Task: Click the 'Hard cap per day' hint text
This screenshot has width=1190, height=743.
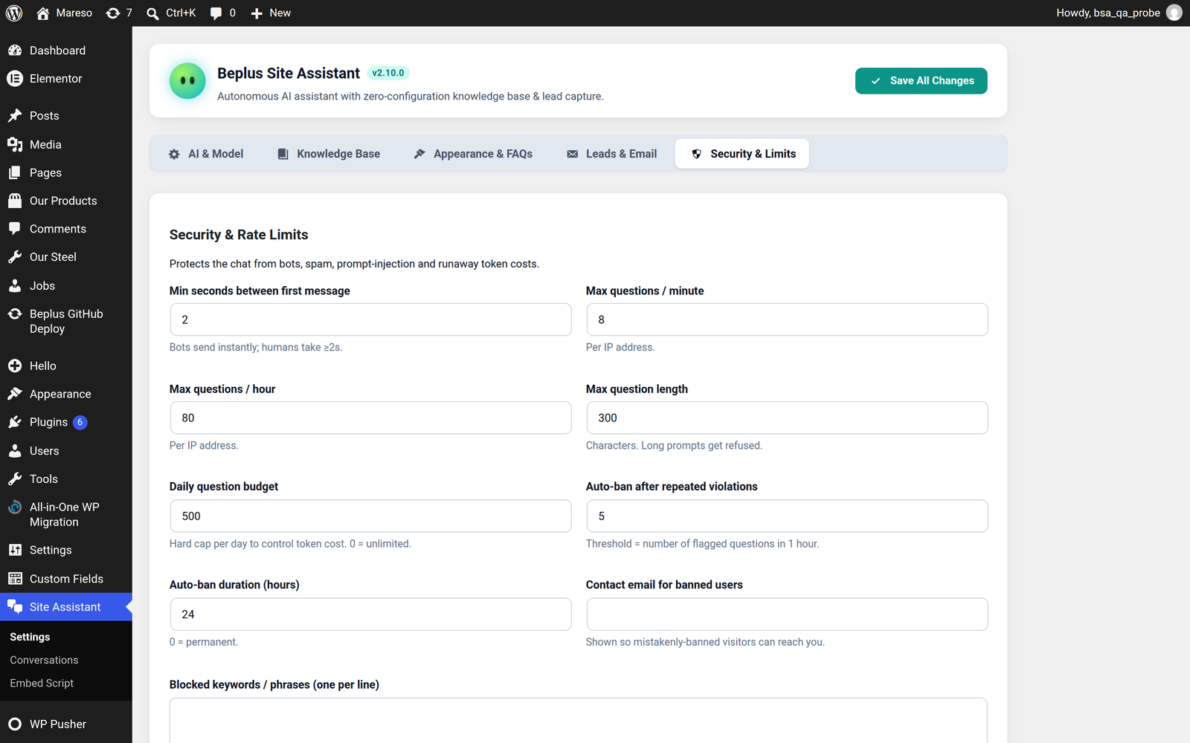Action: coord(290,544)
